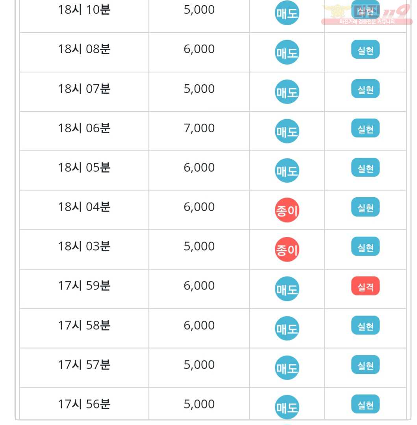The height and width of the screenshot is (425, 417).
Task: Click the 매도 badge in 18시 08분 row
Action: [287, 52]
